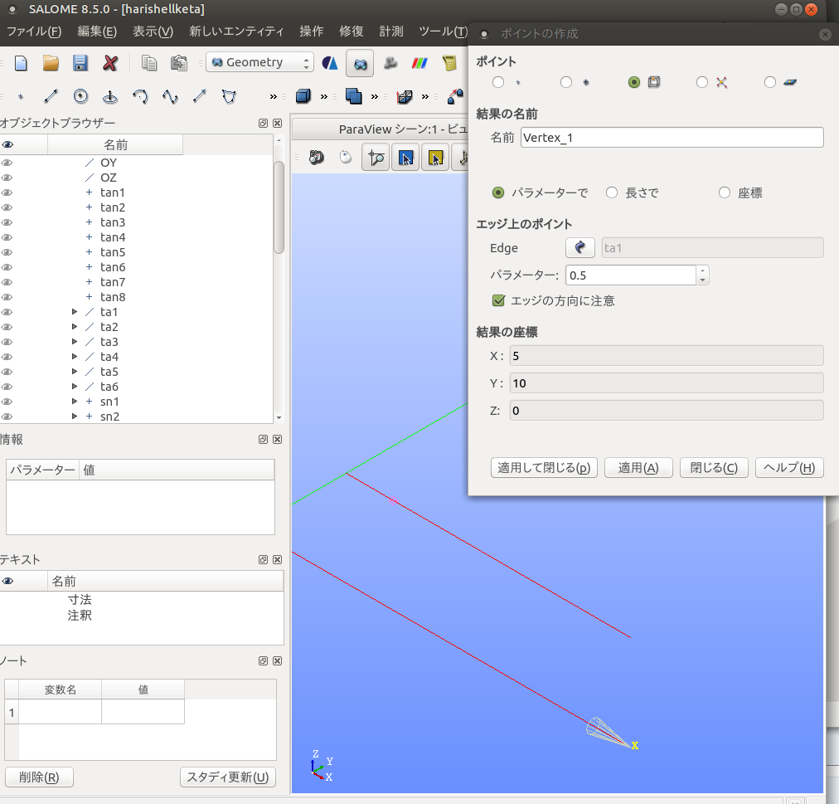Expand the sn2 tree item
Screen dimensions: 839x804
pos(75,417)
